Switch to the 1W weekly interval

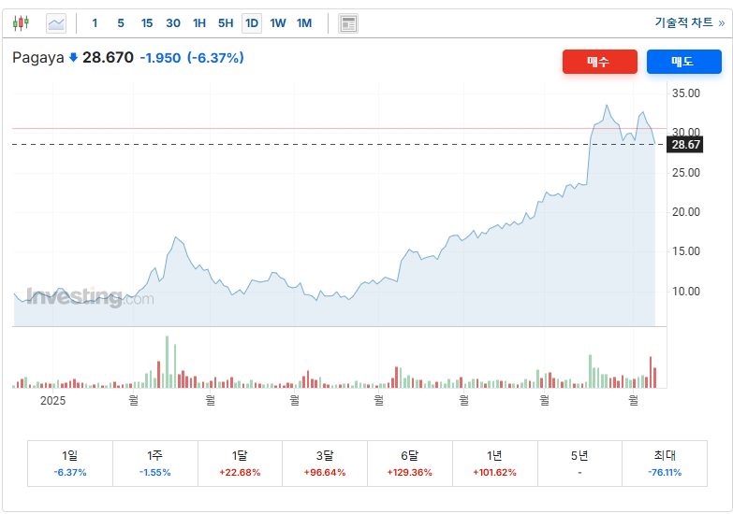pyautogui.click(x=278, y=22)
